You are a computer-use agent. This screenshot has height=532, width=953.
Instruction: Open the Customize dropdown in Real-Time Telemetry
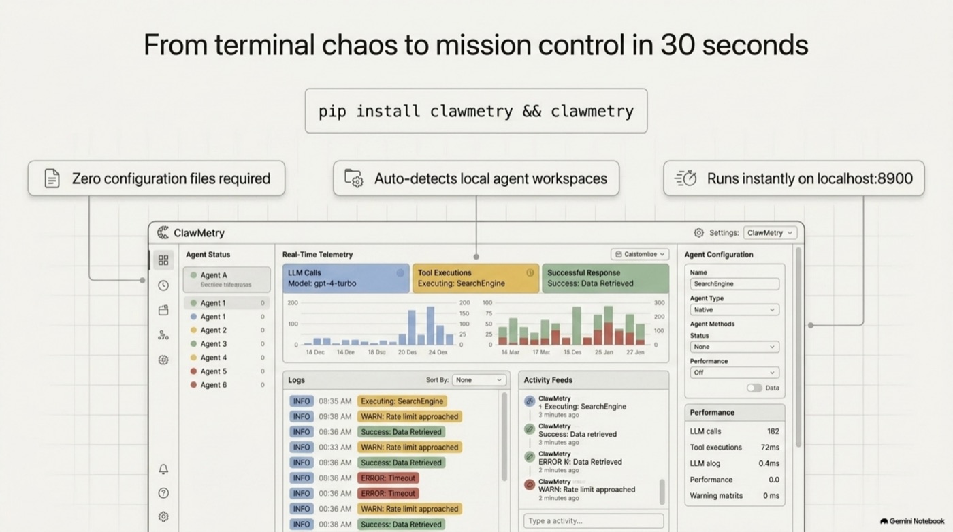[x=640, y=254]
